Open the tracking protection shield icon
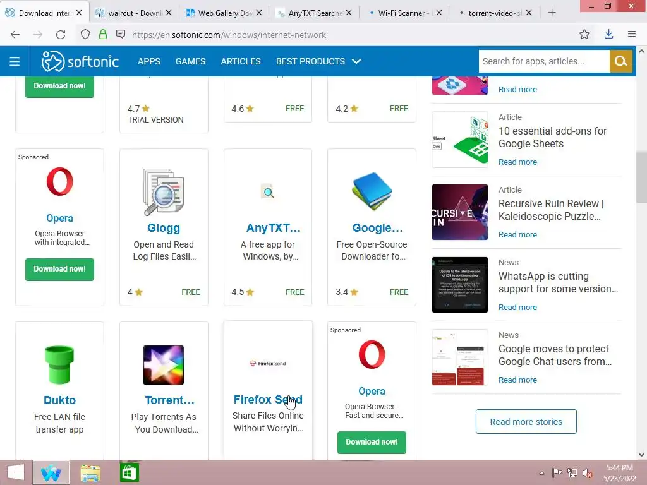The height and width of the screenshot is (485, 647). (x=85, y=35)
